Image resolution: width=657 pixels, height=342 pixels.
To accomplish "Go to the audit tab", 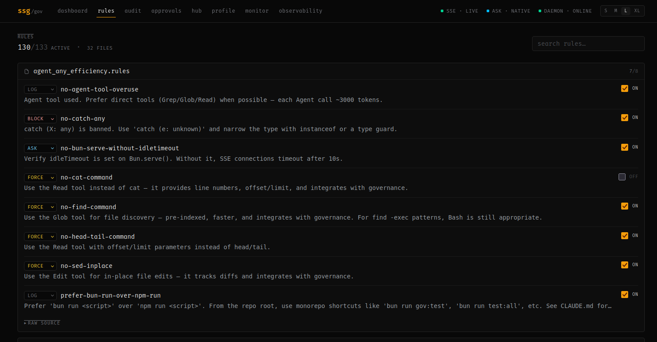I will click(x=133, y=11).
